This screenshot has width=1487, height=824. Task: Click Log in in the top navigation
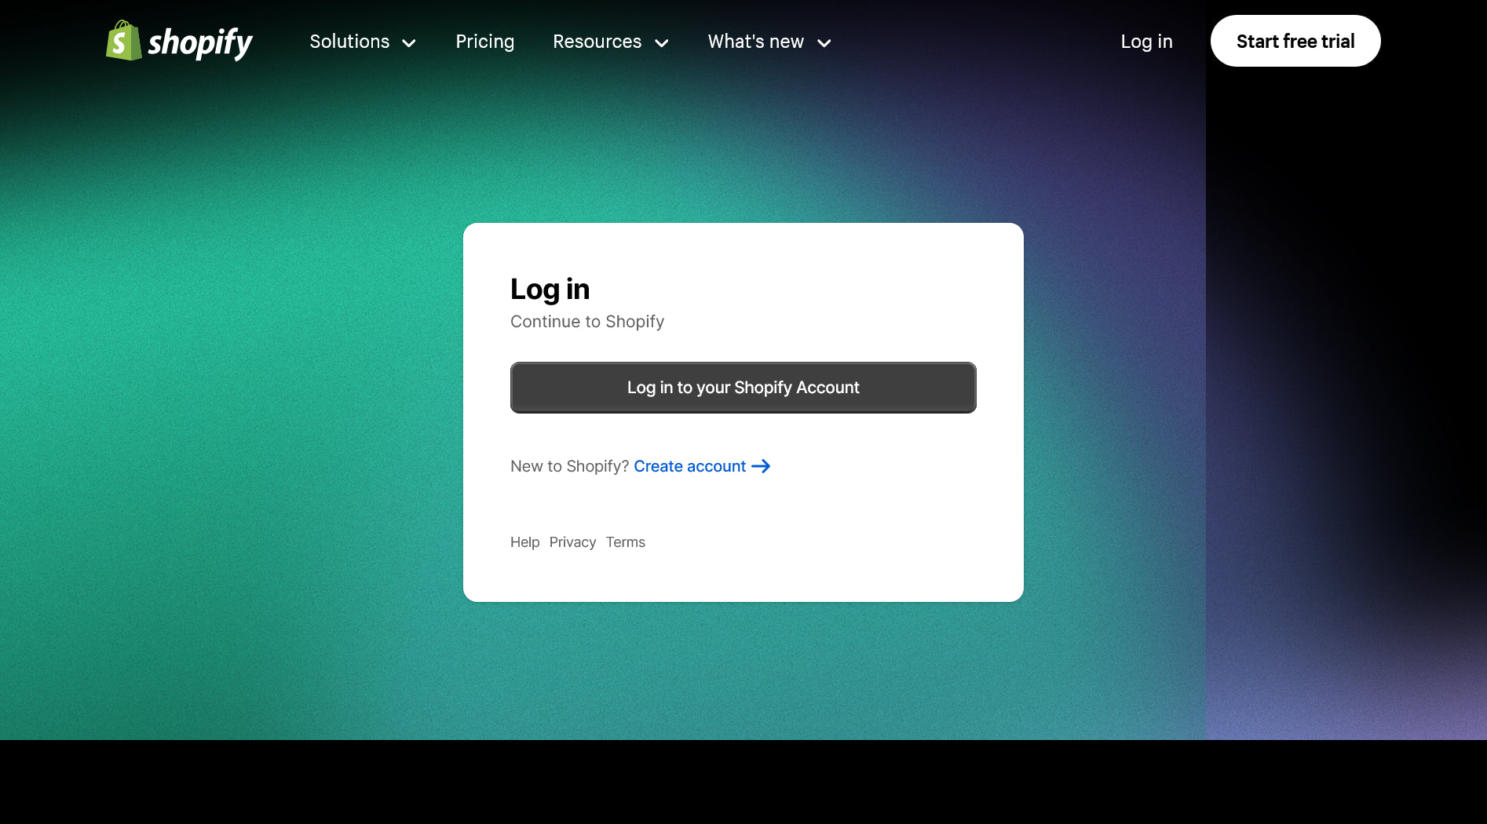1146,42
